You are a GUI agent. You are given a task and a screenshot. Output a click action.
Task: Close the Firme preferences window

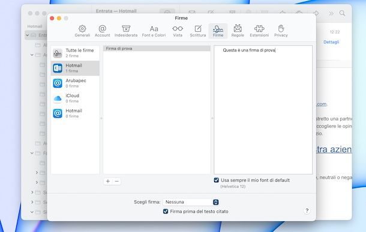click(52, 18)
